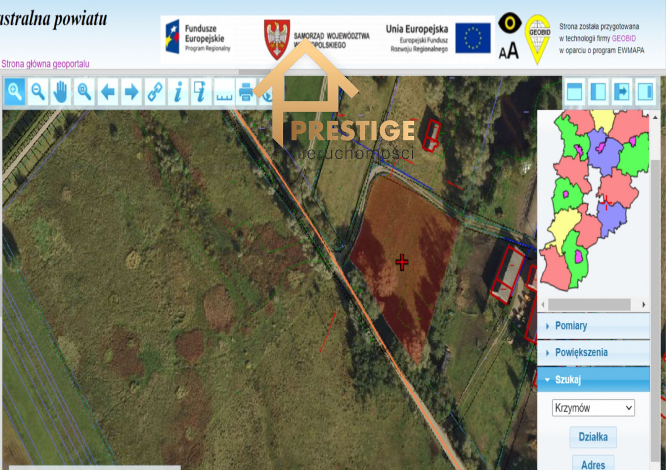The height and width of the screenshot is (470, 666).
Task: Toggle the left side panel layout button
Action: pyautogui.click(x=598, y=92)
